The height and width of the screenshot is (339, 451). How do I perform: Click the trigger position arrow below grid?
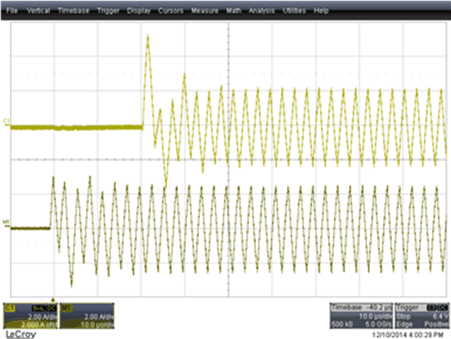coord(53,299)
